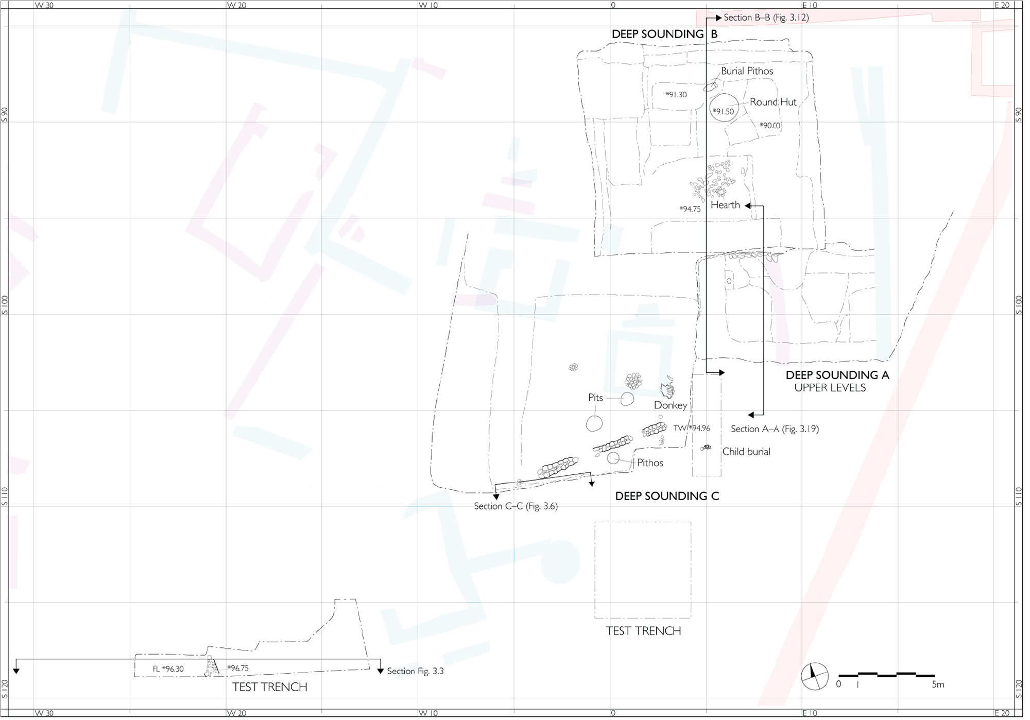Screen dimensions: 1030x720
Task: Click the north arrow compass symbol
Action: tap(815, 676)
